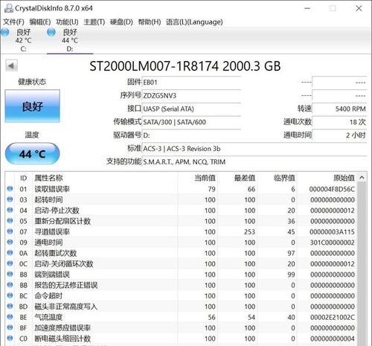The width and height of the screenshot is (372, 346).
Task: Click the drive letter field D:
Action: [191, 135]
